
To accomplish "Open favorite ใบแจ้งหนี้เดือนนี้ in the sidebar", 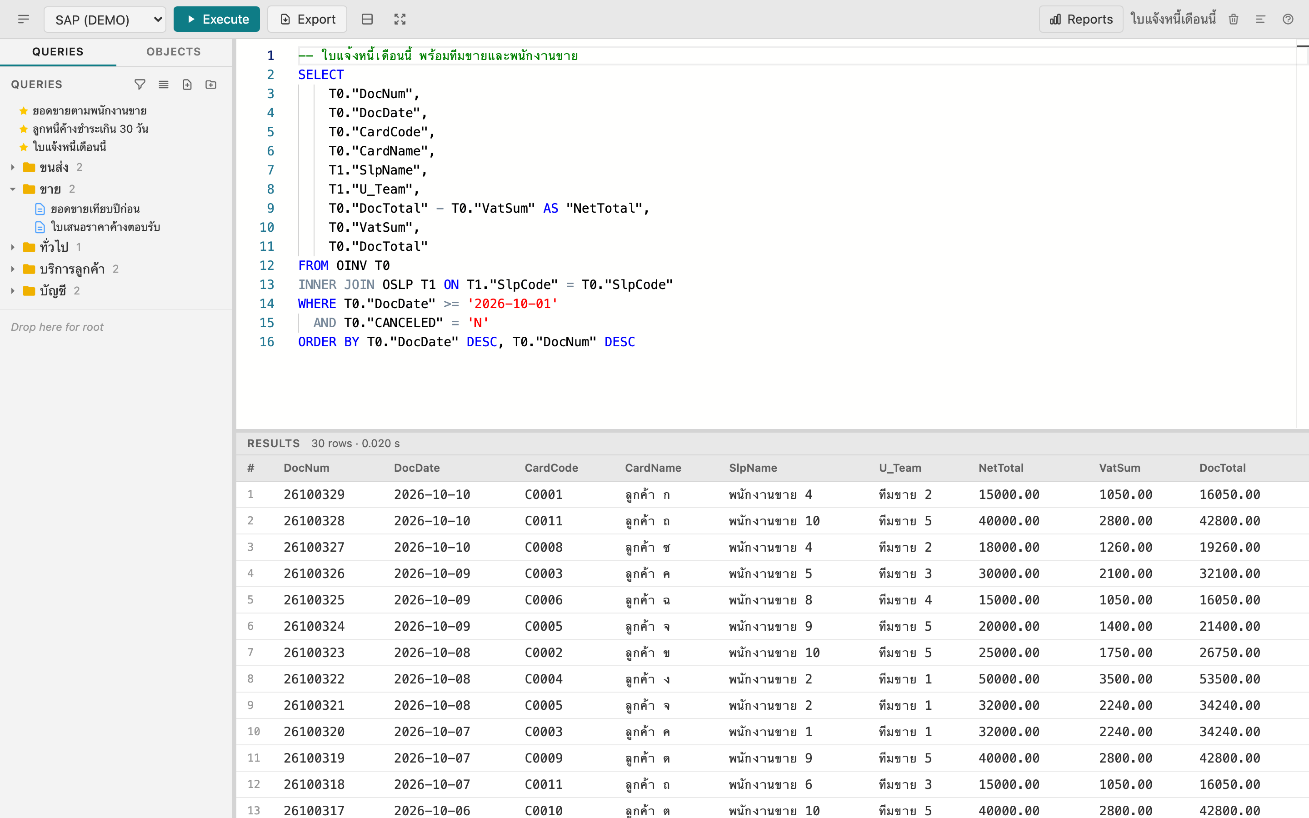I will 69,147.
